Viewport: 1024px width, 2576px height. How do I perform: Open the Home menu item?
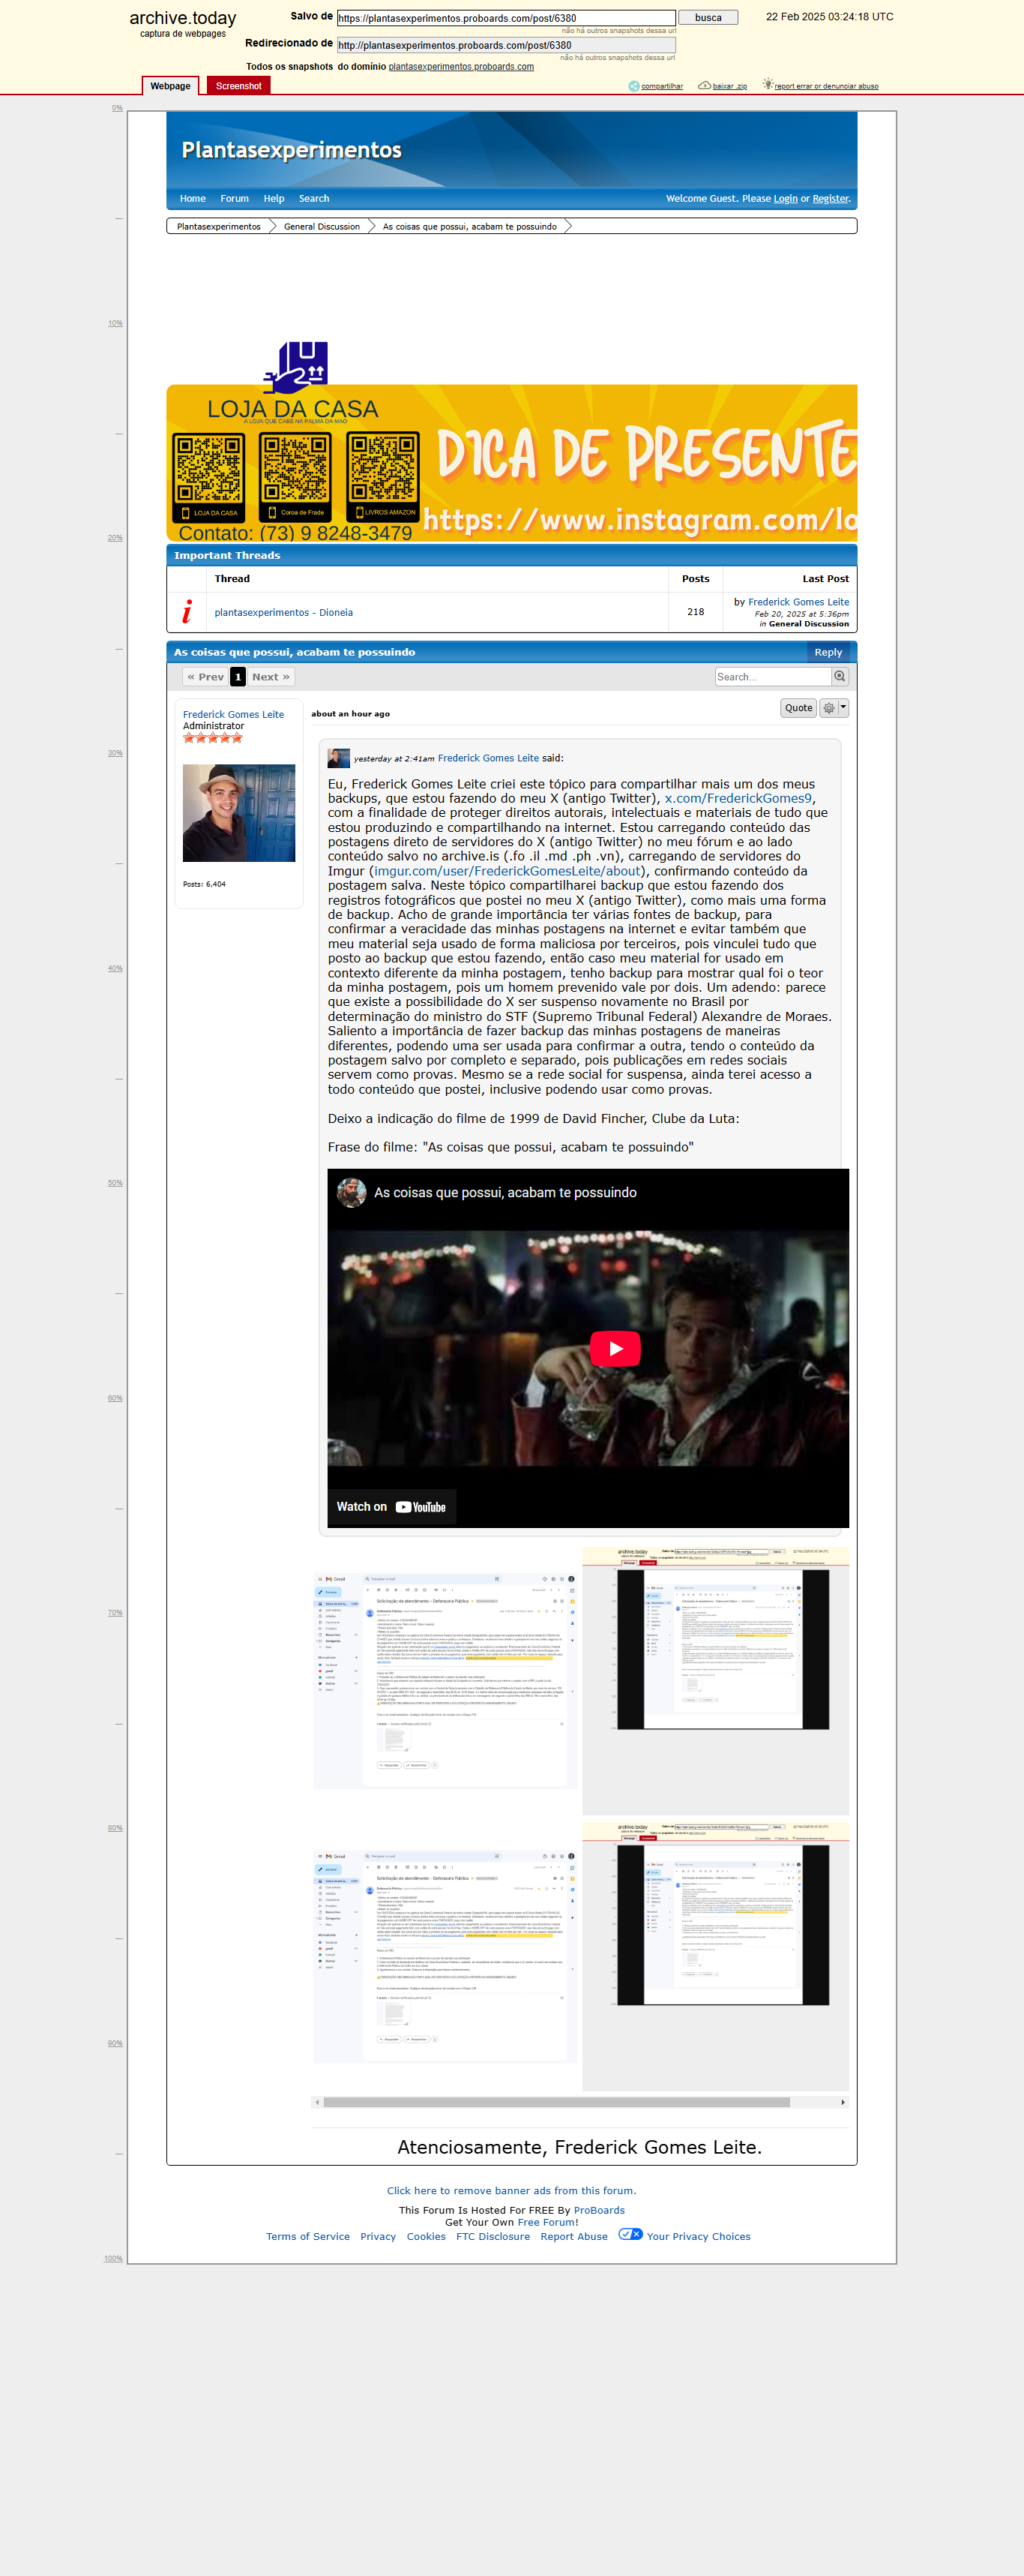pos(193,199)
